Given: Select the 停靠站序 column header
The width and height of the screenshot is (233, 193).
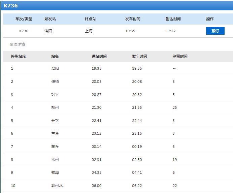Looking at the screenshot, I should (x=18, y=56).
